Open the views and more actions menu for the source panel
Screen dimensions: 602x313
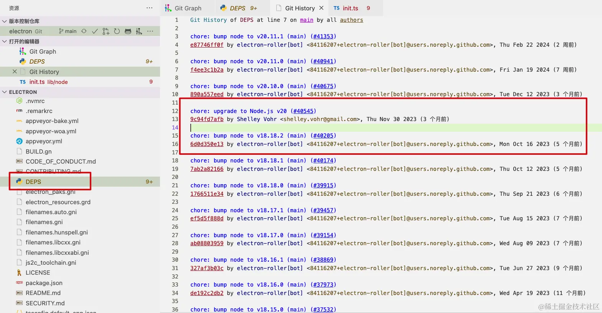tap(149, 8)
